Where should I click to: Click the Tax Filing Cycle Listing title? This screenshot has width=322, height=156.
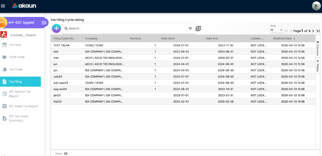click(67, 20)
